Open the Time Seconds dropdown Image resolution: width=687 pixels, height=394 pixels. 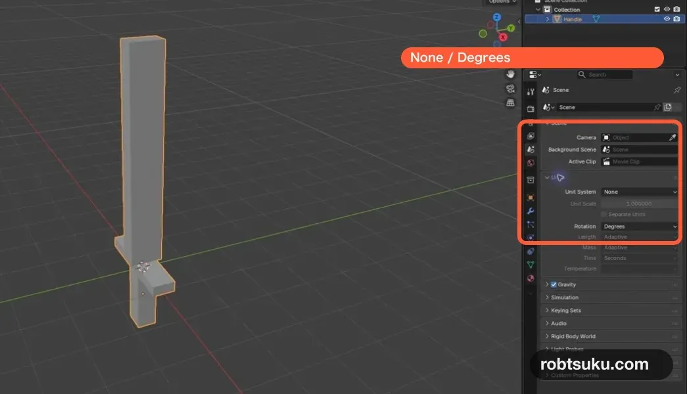639,258
